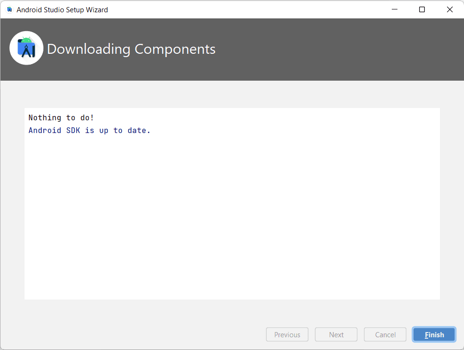The width and height of the screenshot is (464, 350).
Task: Click the Android Studio Setup Wizard title text
Action: click(x=62, y=9)
